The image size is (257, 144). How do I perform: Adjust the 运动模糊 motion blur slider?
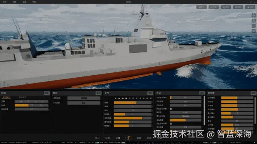click(237, 98)
